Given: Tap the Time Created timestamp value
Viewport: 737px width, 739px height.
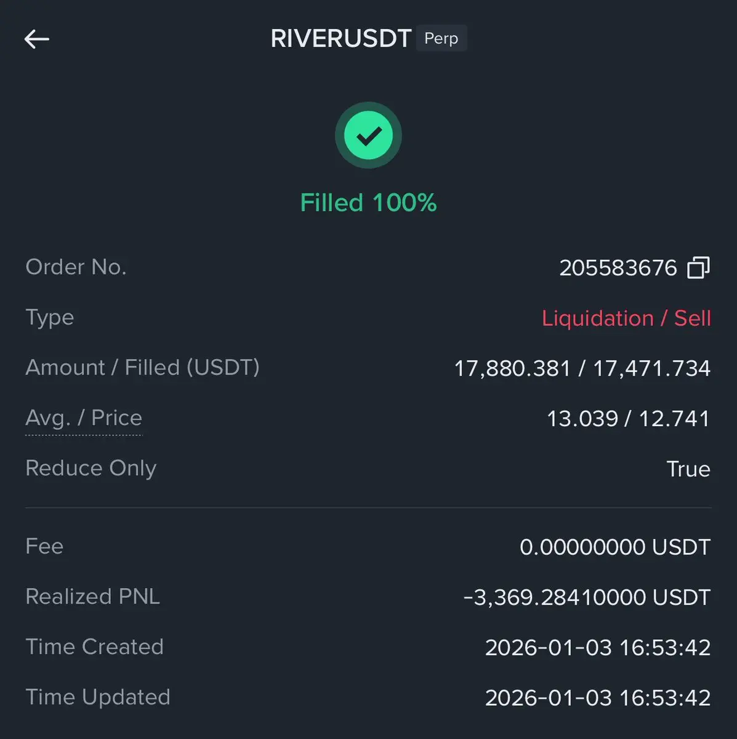Looking at the screenshot, I should tap(598, 648).
